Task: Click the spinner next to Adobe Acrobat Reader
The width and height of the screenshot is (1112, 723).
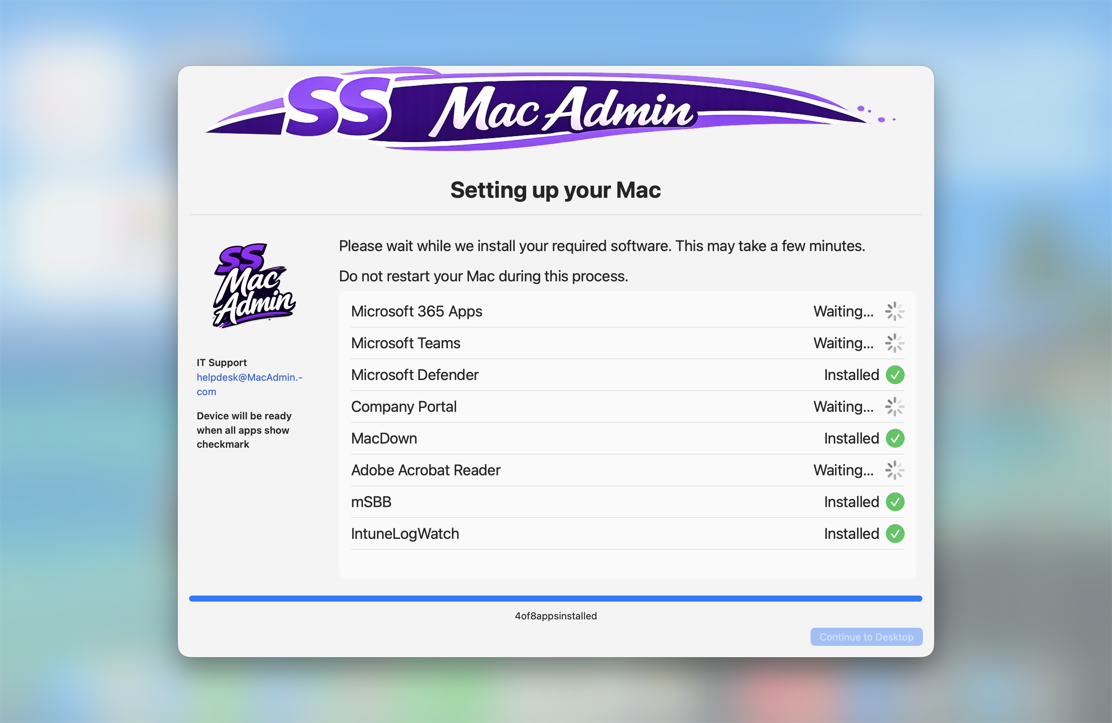Action: (x=894, y=470)
